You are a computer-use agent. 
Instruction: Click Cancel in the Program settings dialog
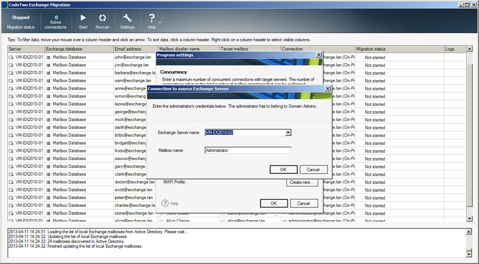[x=304, y=203]
